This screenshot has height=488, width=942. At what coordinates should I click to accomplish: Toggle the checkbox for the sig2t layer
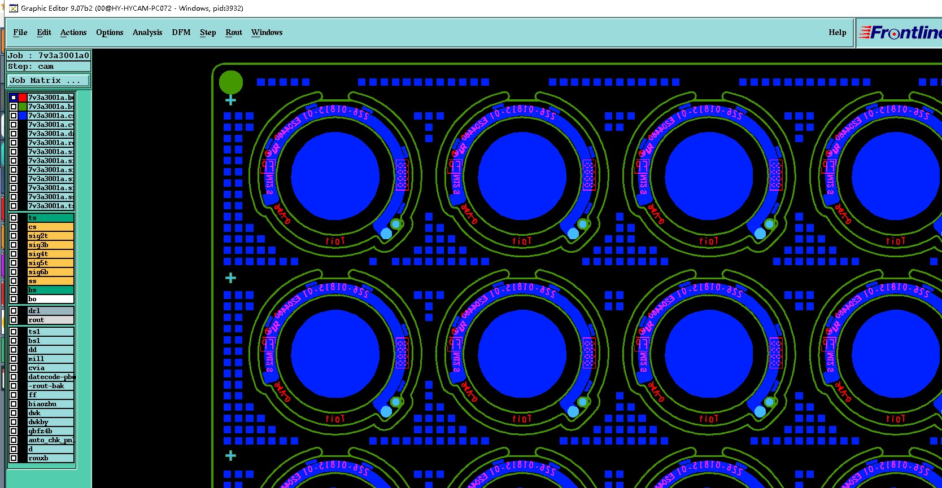click(14, 236)
